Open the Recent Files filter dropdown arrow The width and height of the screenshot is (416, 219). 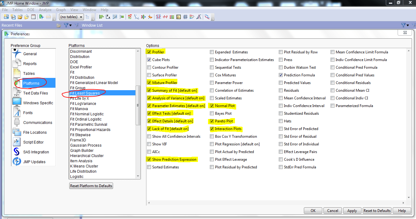click(71, 25)
